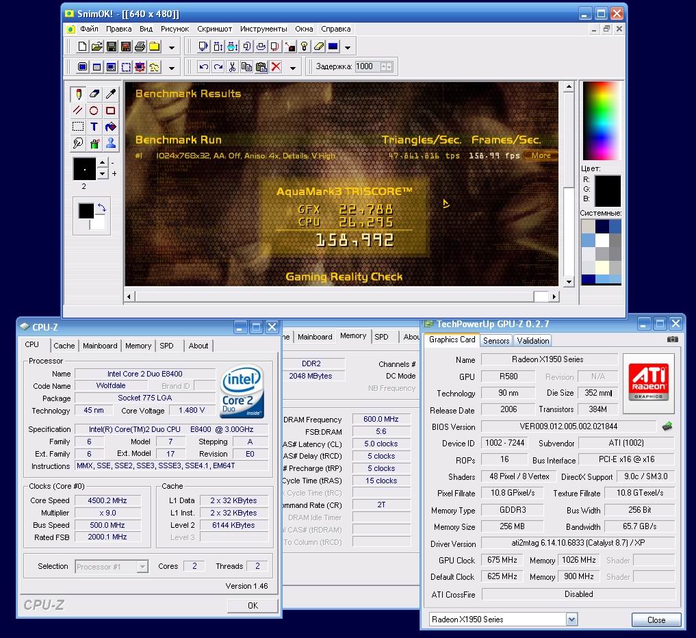Click the GPU-Z BIOS save chip icon
The height and width of the screenshot is (638, 696).
pyautogui.click(x=667, y=426)
